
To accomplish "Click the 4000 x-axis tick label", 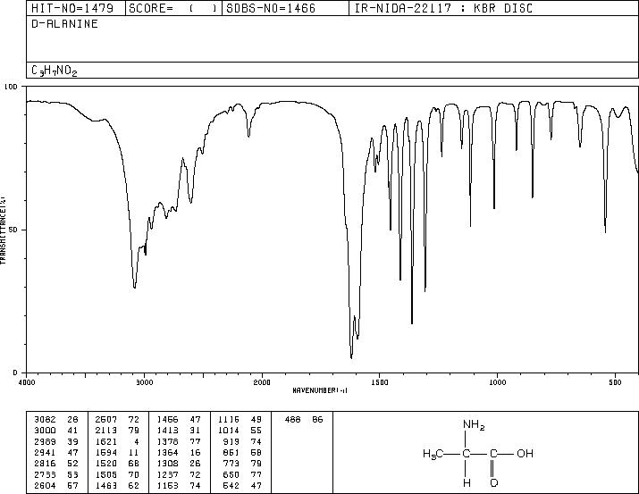I will (x=27, y=382).
